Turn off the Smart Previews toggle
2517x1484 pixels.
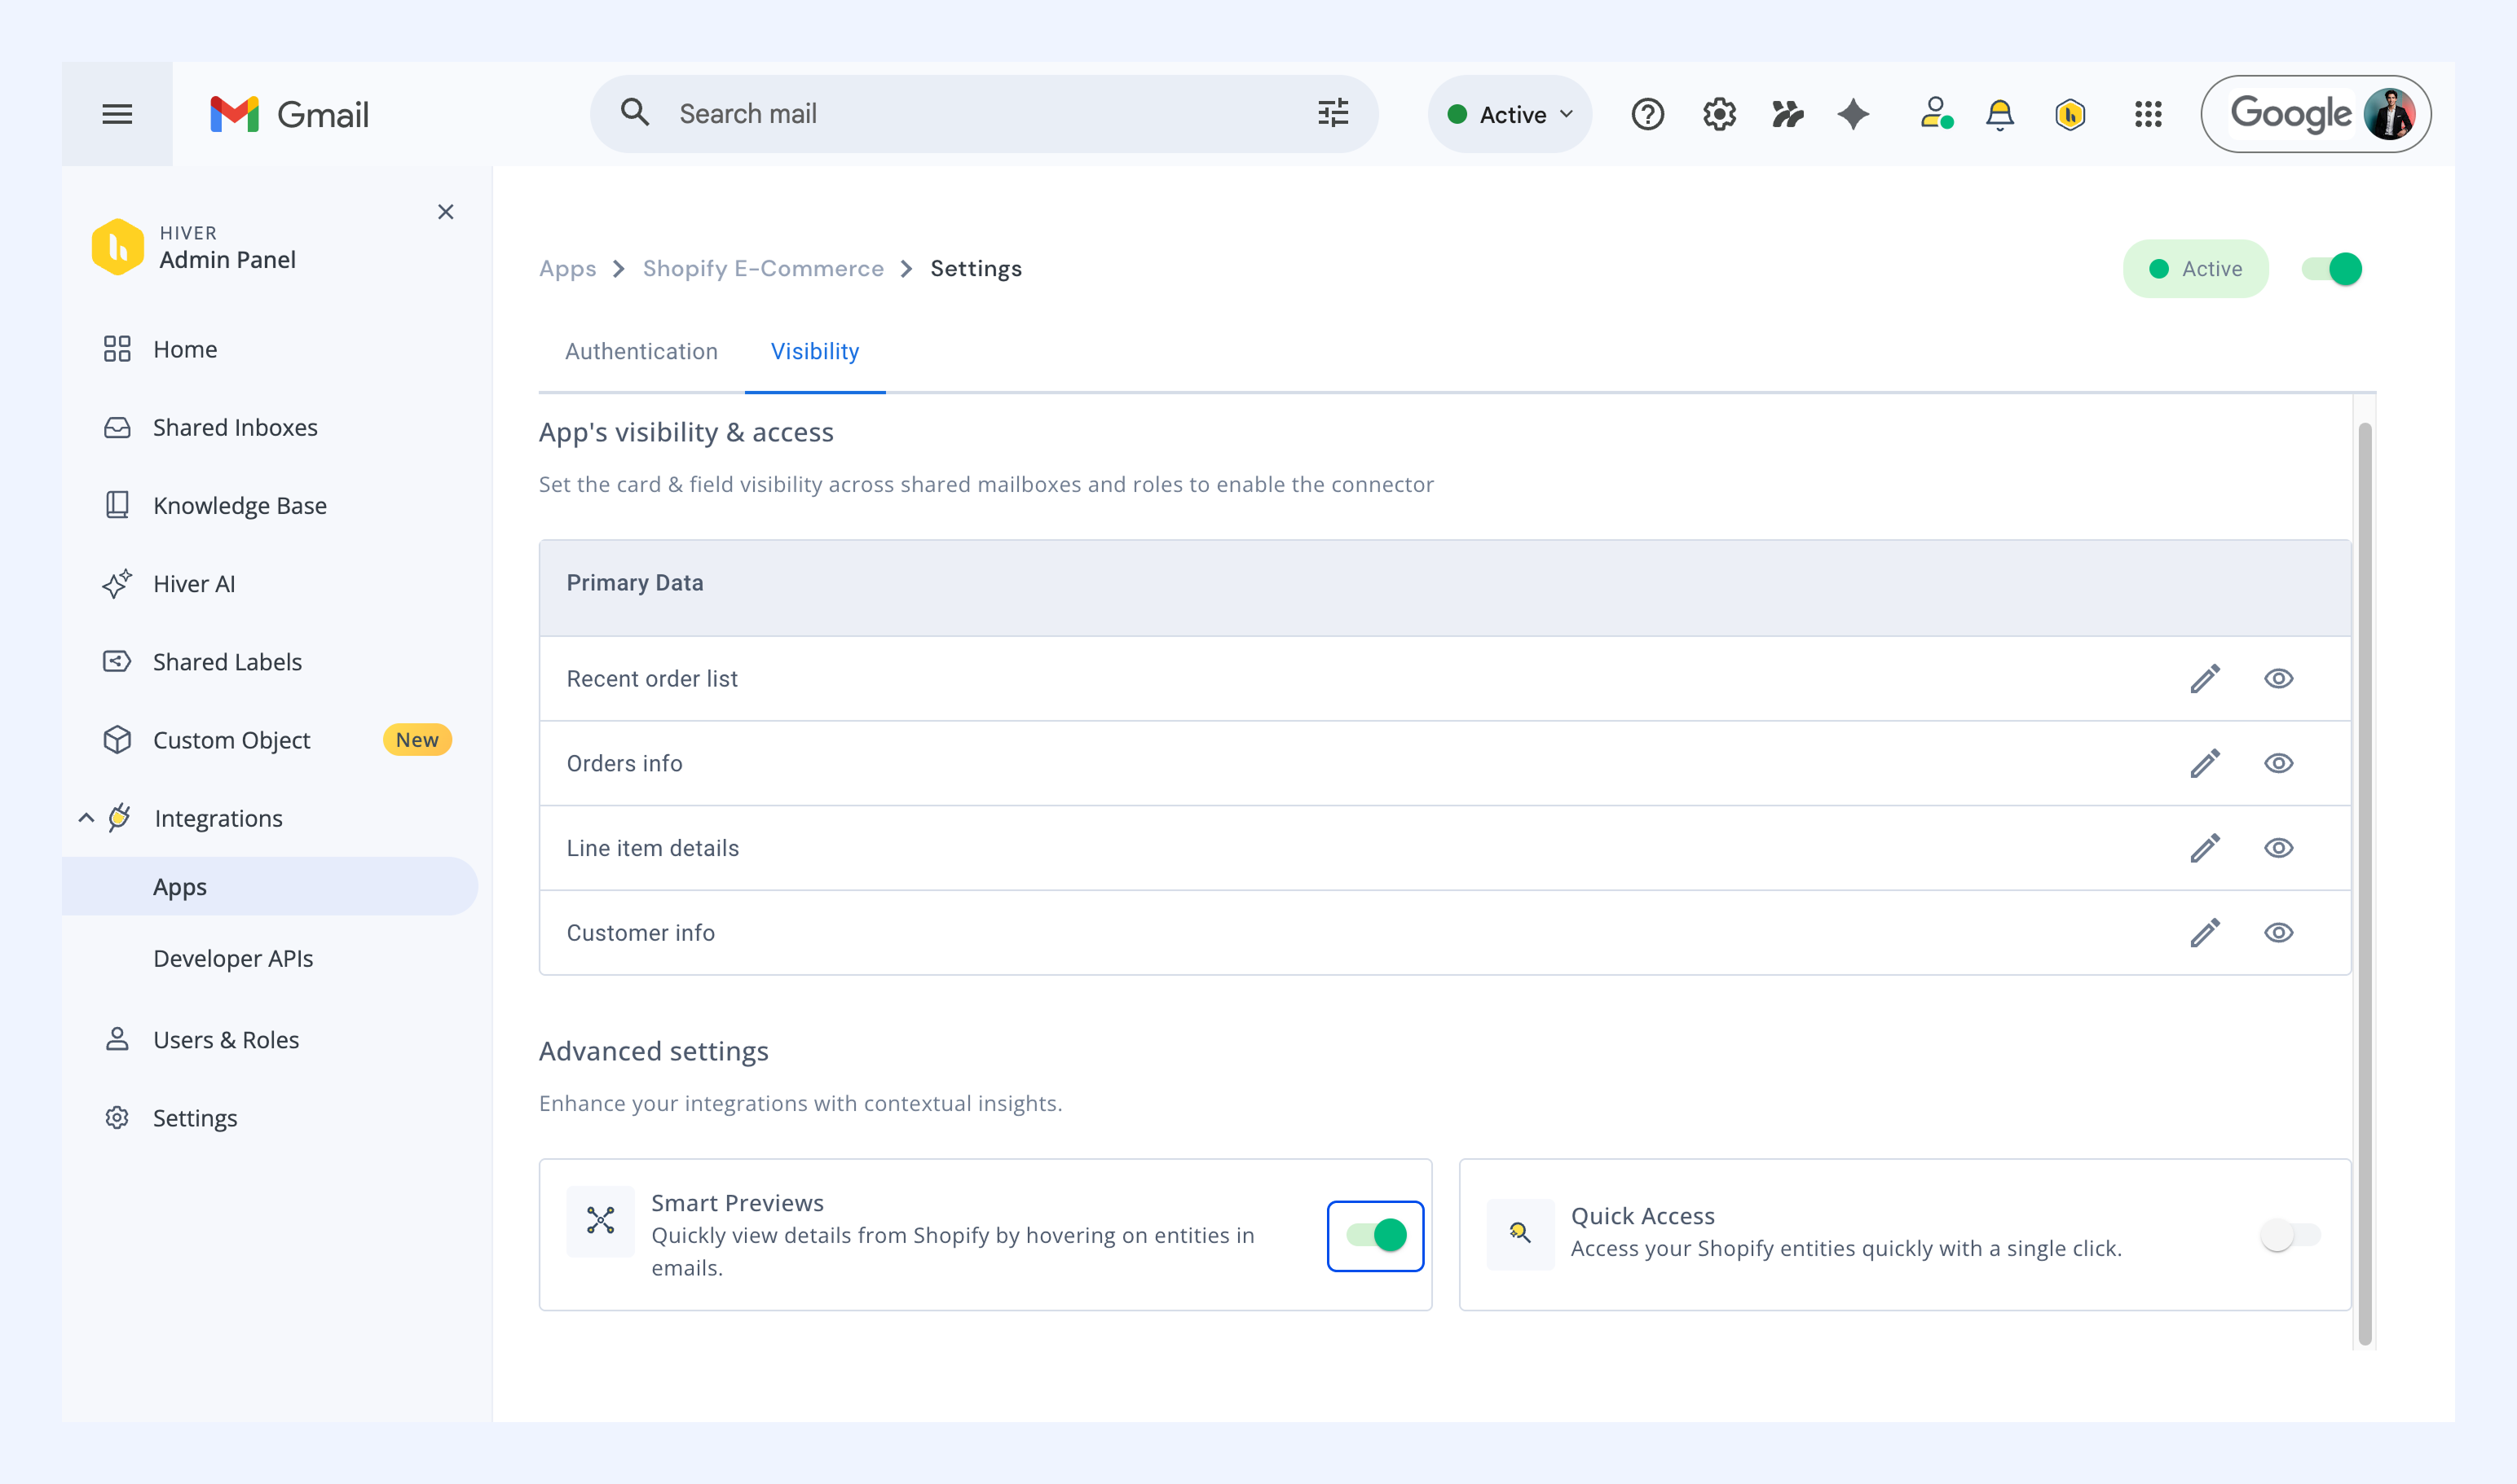tap(1376, 1236)
